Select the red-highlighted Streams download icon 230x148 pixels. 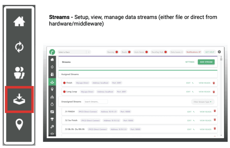pos(19,99)
